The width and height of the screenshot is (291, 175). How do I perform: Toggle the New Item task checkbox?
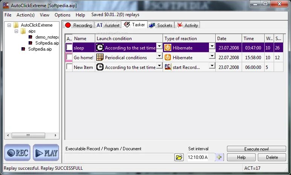pyautogui.click(x=69, y=67)
